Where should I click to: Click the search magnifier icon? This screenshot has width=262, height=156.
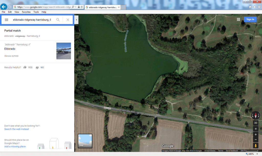tap(58, 20)
